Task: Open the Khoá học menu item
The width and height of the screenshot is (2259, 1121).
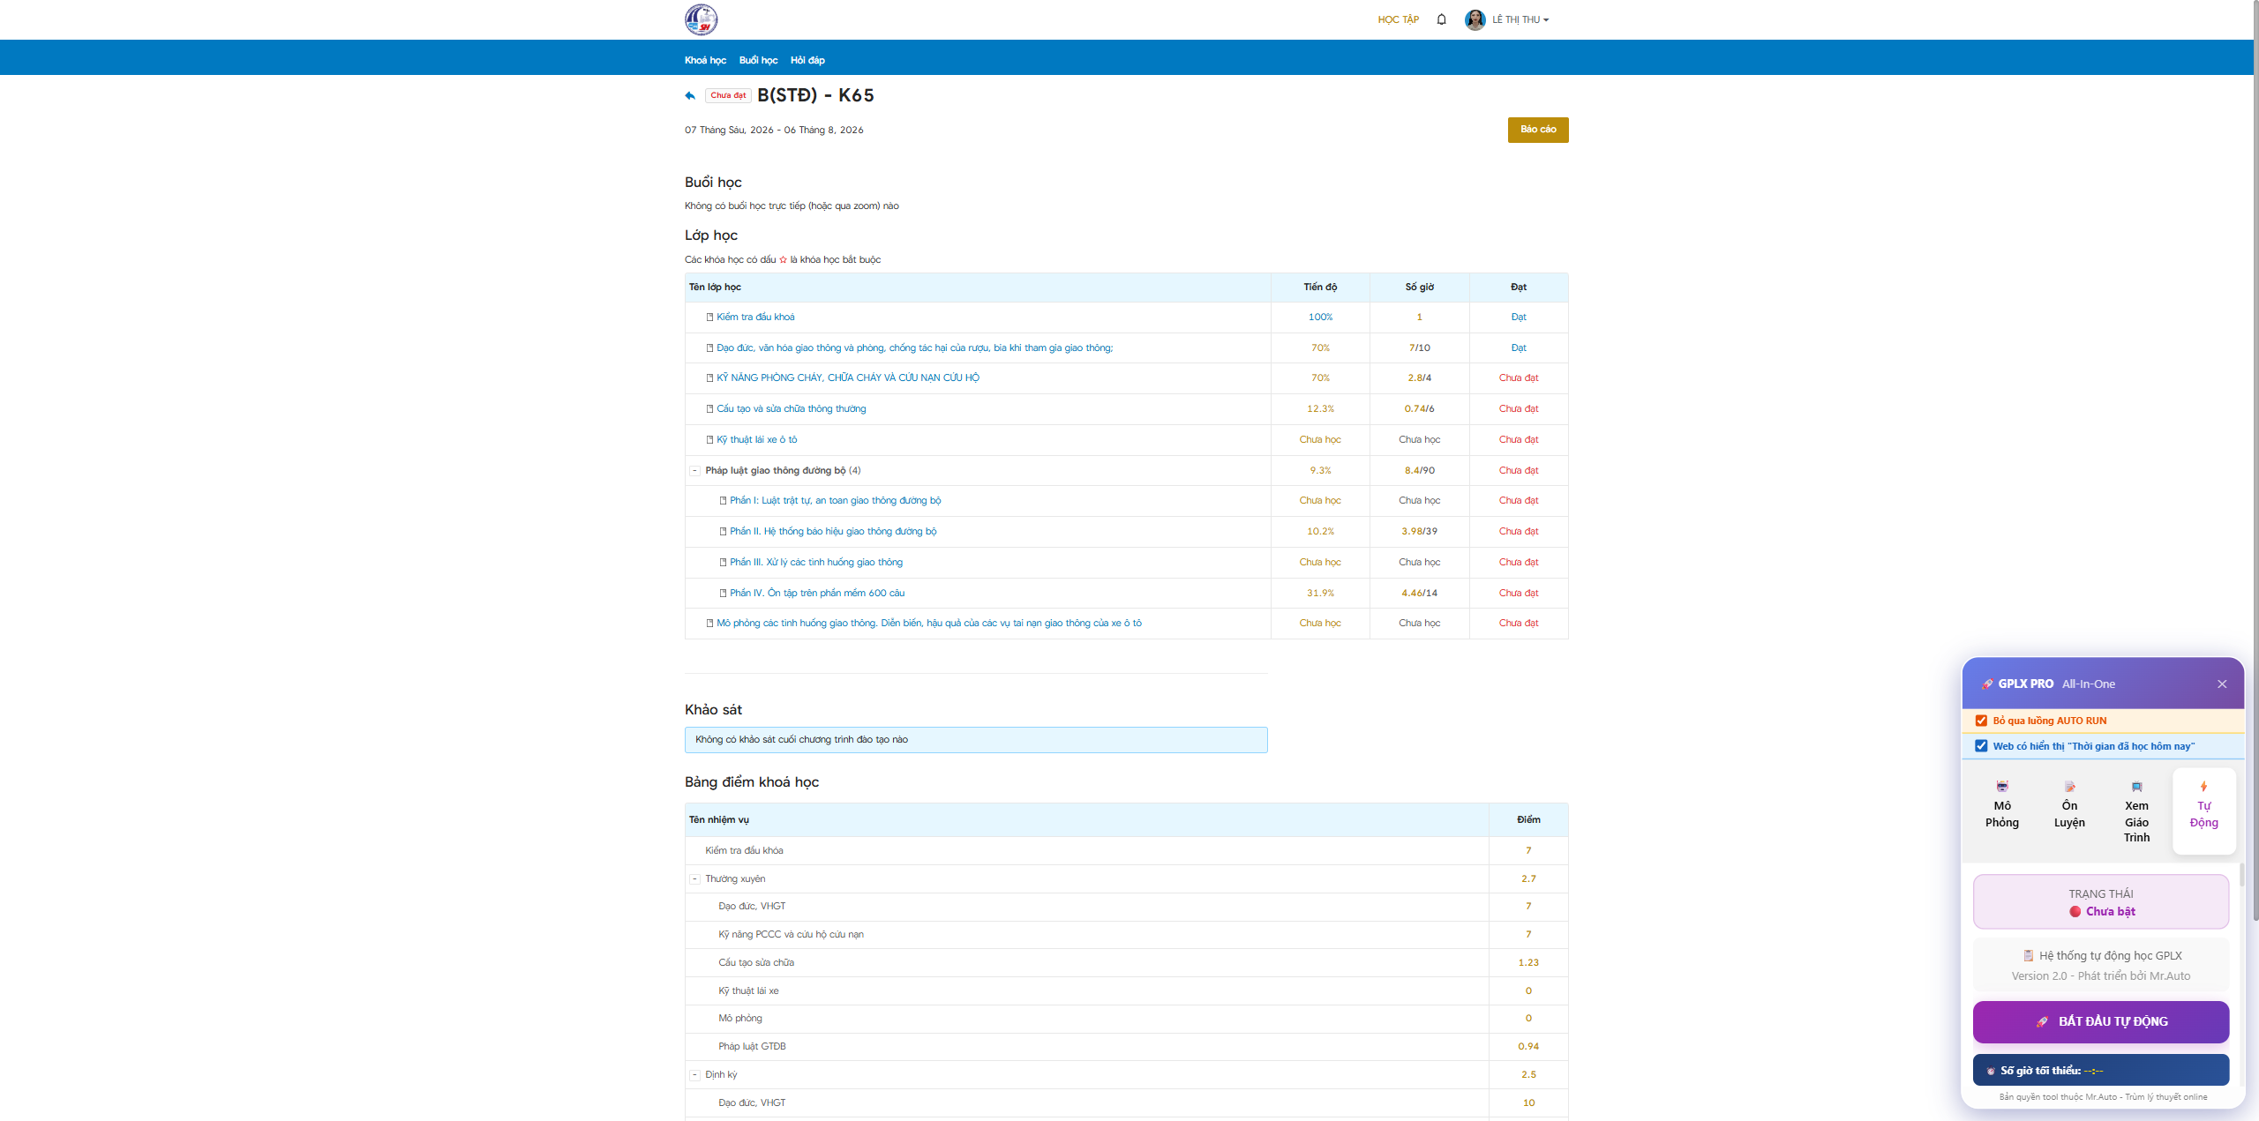Action: click(x=705, y=60)
